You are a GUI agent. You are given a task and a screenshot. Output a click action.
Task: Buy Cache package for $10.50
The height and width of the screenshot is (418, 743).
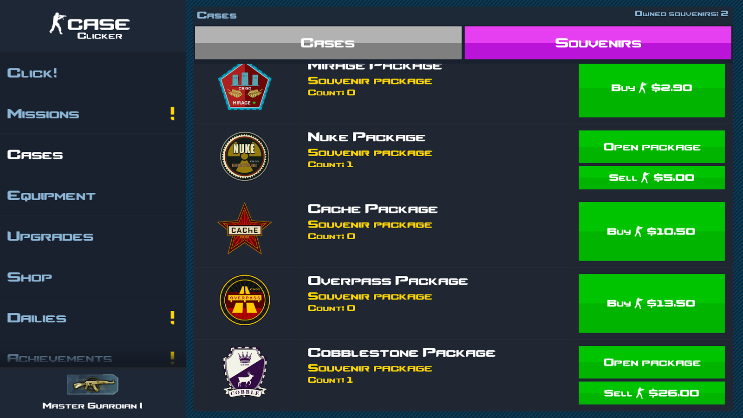click(x=652, y=231)
